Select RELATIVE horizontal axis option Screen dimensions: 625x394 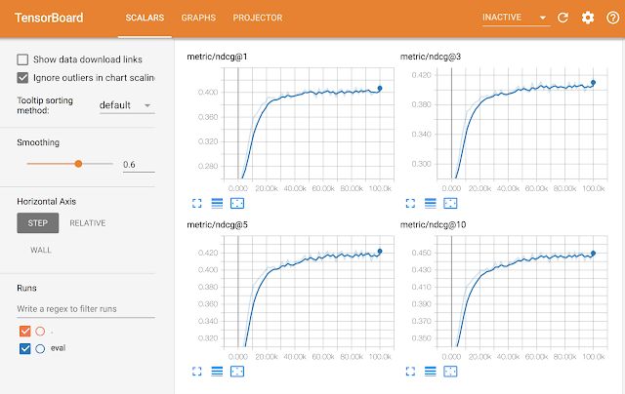point(88,223)
